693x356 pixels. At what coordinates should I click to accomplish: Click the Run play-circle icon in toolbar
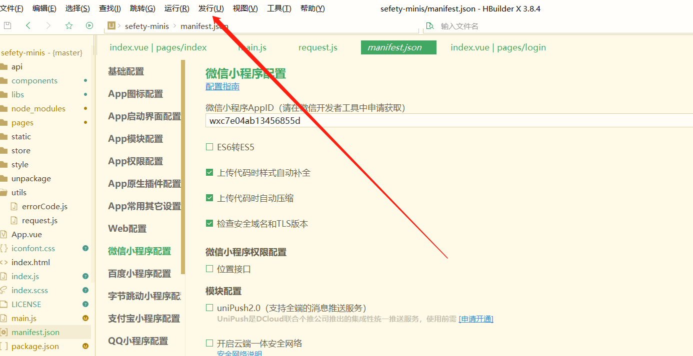89,25
